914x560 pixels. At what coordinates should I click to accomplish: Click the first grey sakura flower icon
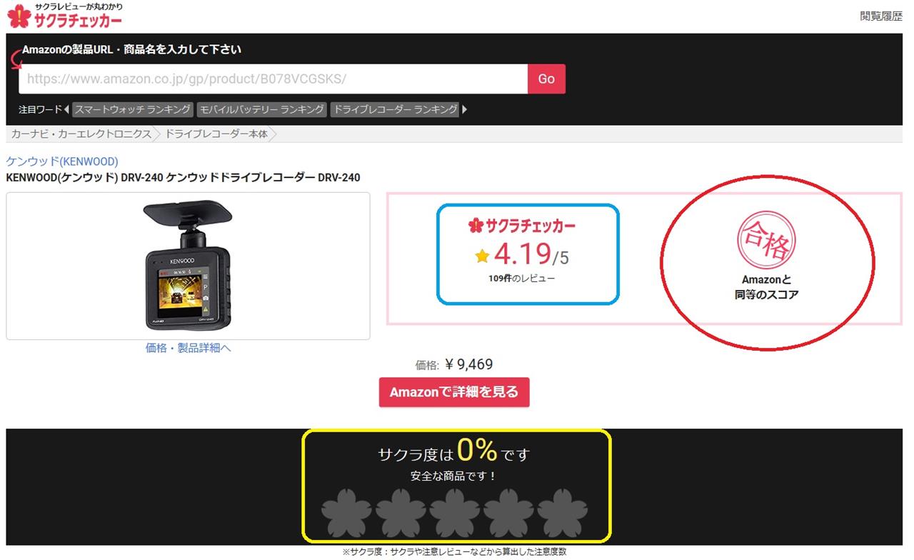click(346, 514)
